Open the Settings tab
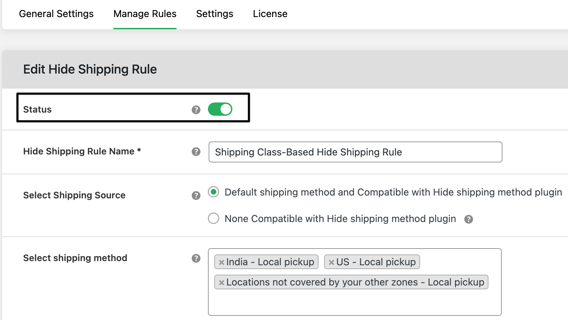 214,14
